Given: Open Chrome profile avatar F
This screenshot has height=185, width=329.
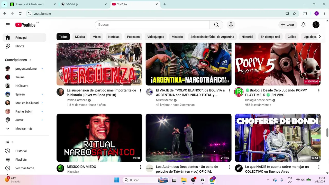Looking at the screenshot, I should [x=316, y=14].
